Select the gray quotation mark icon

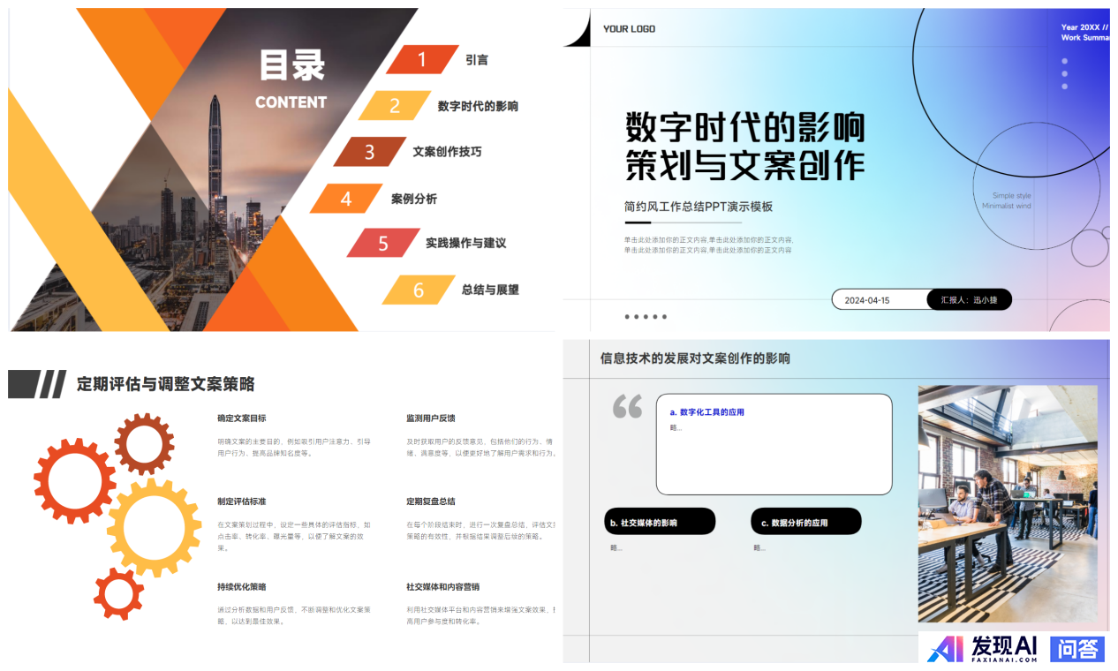[x=627, y=407]
